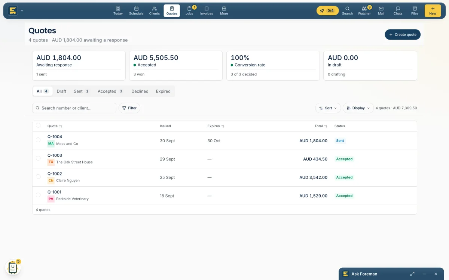This screenshot has height=280, width=449.
Task: Close the Ask Foreman panel
Action: pyautogui.click(x=436, y=274)
